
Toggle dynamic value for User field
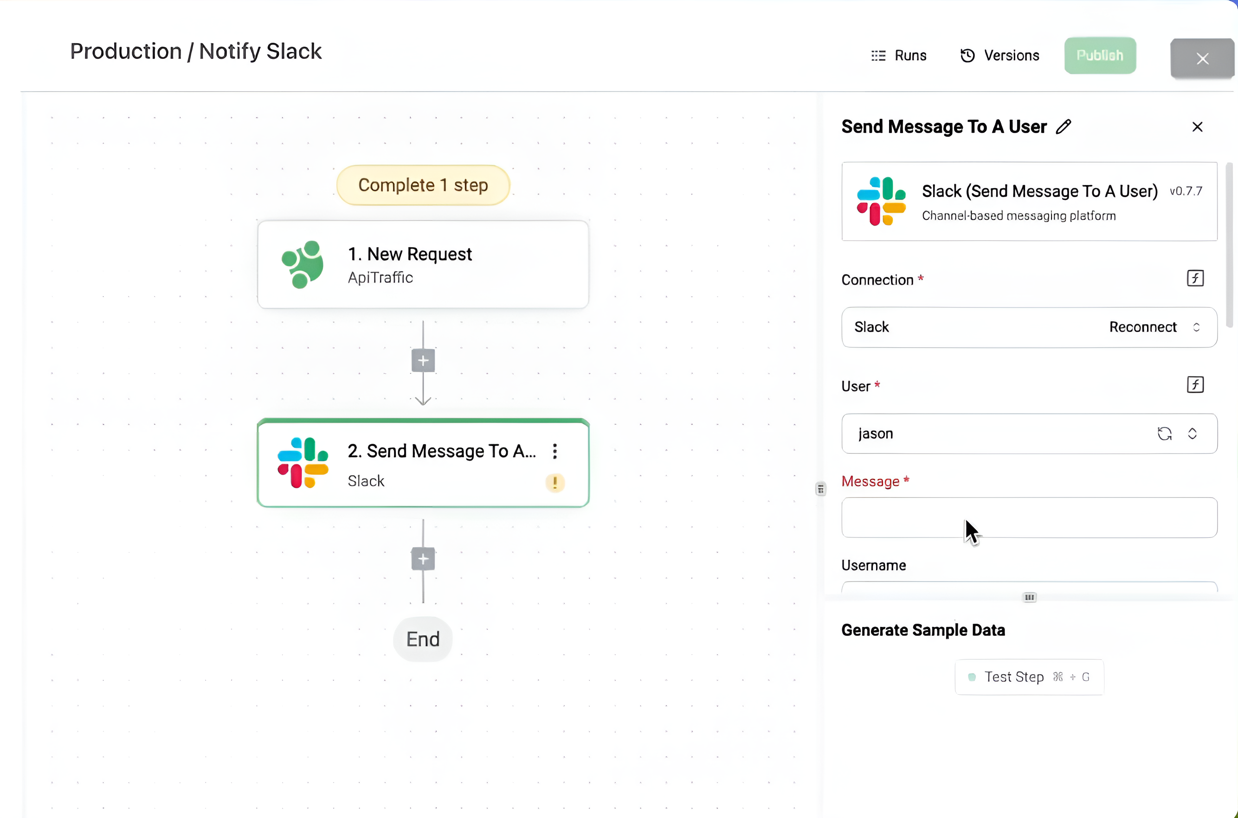click(x=1195, y=385)
